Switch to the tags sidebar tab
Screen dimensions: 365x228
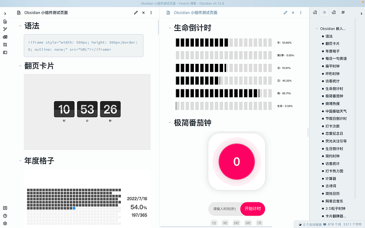(343, 12)
